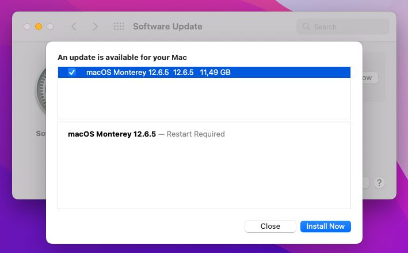Click the "Restart Required" text
The width and height of the screenshot is (408, 253).
[x=196, y=134]
